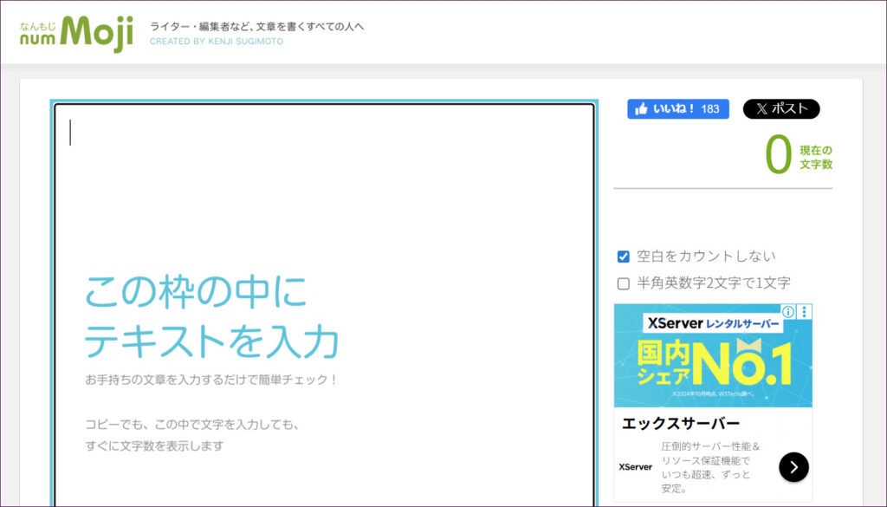The width and height of the screenshot is (887, 507).
Task: Click the thumbs-up icon on いいね! button
Action: pos(641,109)
